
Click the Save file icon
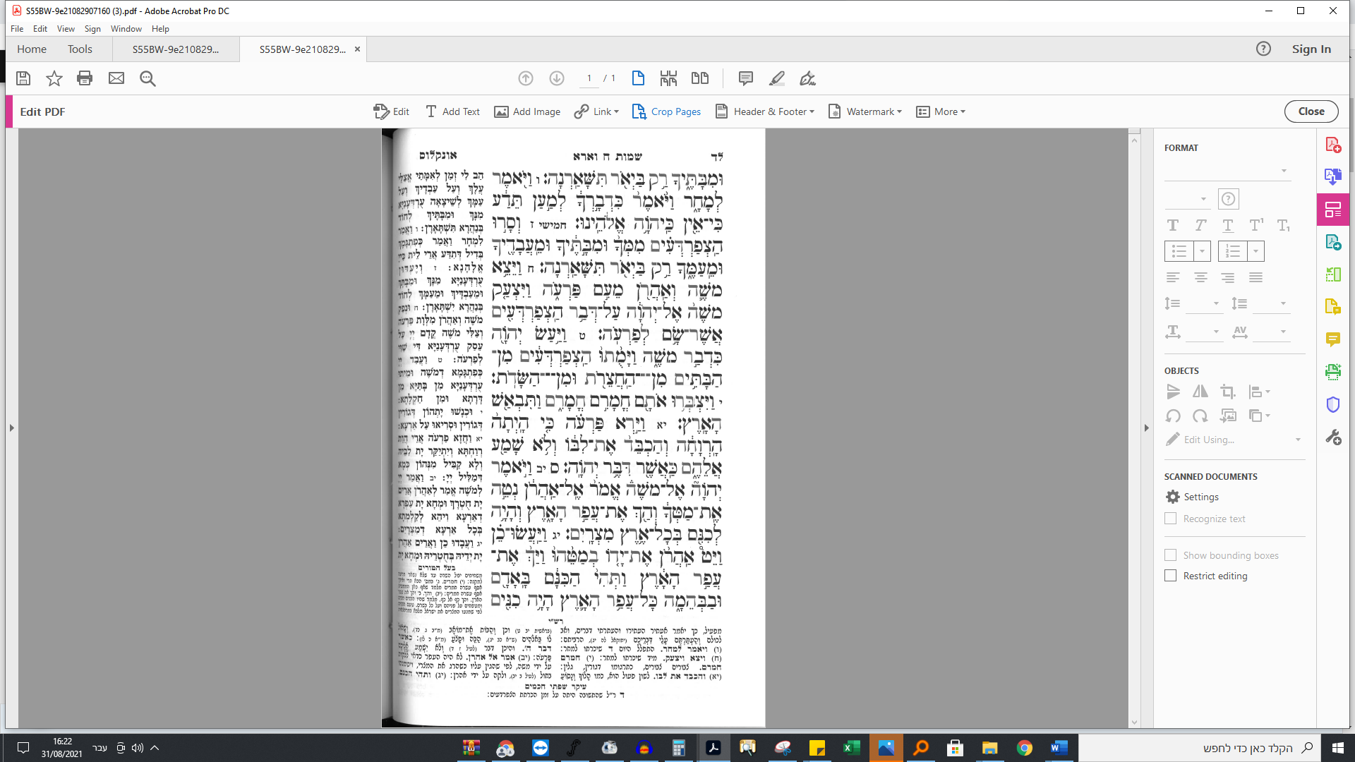click(23, 78)
